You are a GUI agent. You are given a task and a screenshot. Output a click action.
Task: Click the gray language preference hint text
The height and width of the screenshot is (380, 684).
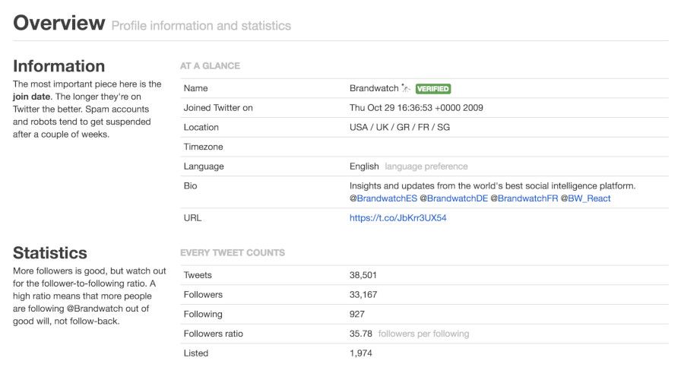pos(426,166)
